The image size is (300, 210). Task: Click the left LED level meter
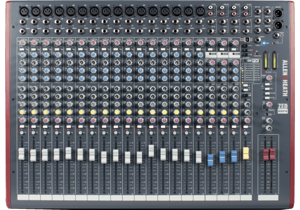[266, 60]
